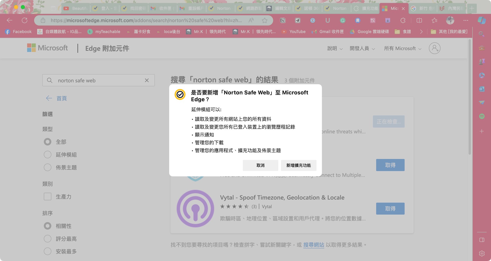The width and height of the screenshot is (491, 261).
Task: Click the Grammarly extension icon
Action: (x=343, y=20)
